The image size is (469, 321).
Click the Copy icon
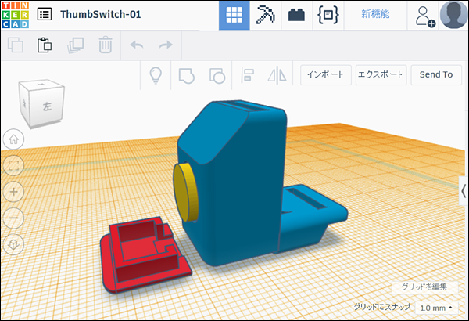click(16, 45)
